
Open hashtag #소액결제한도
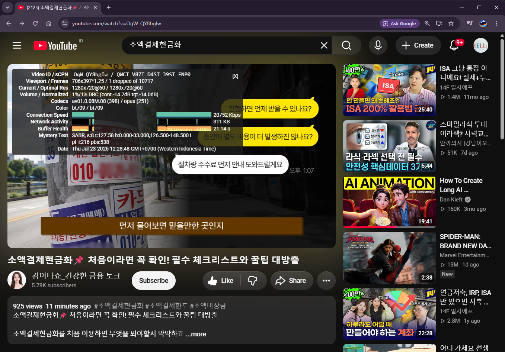click(x=166, y=306)
